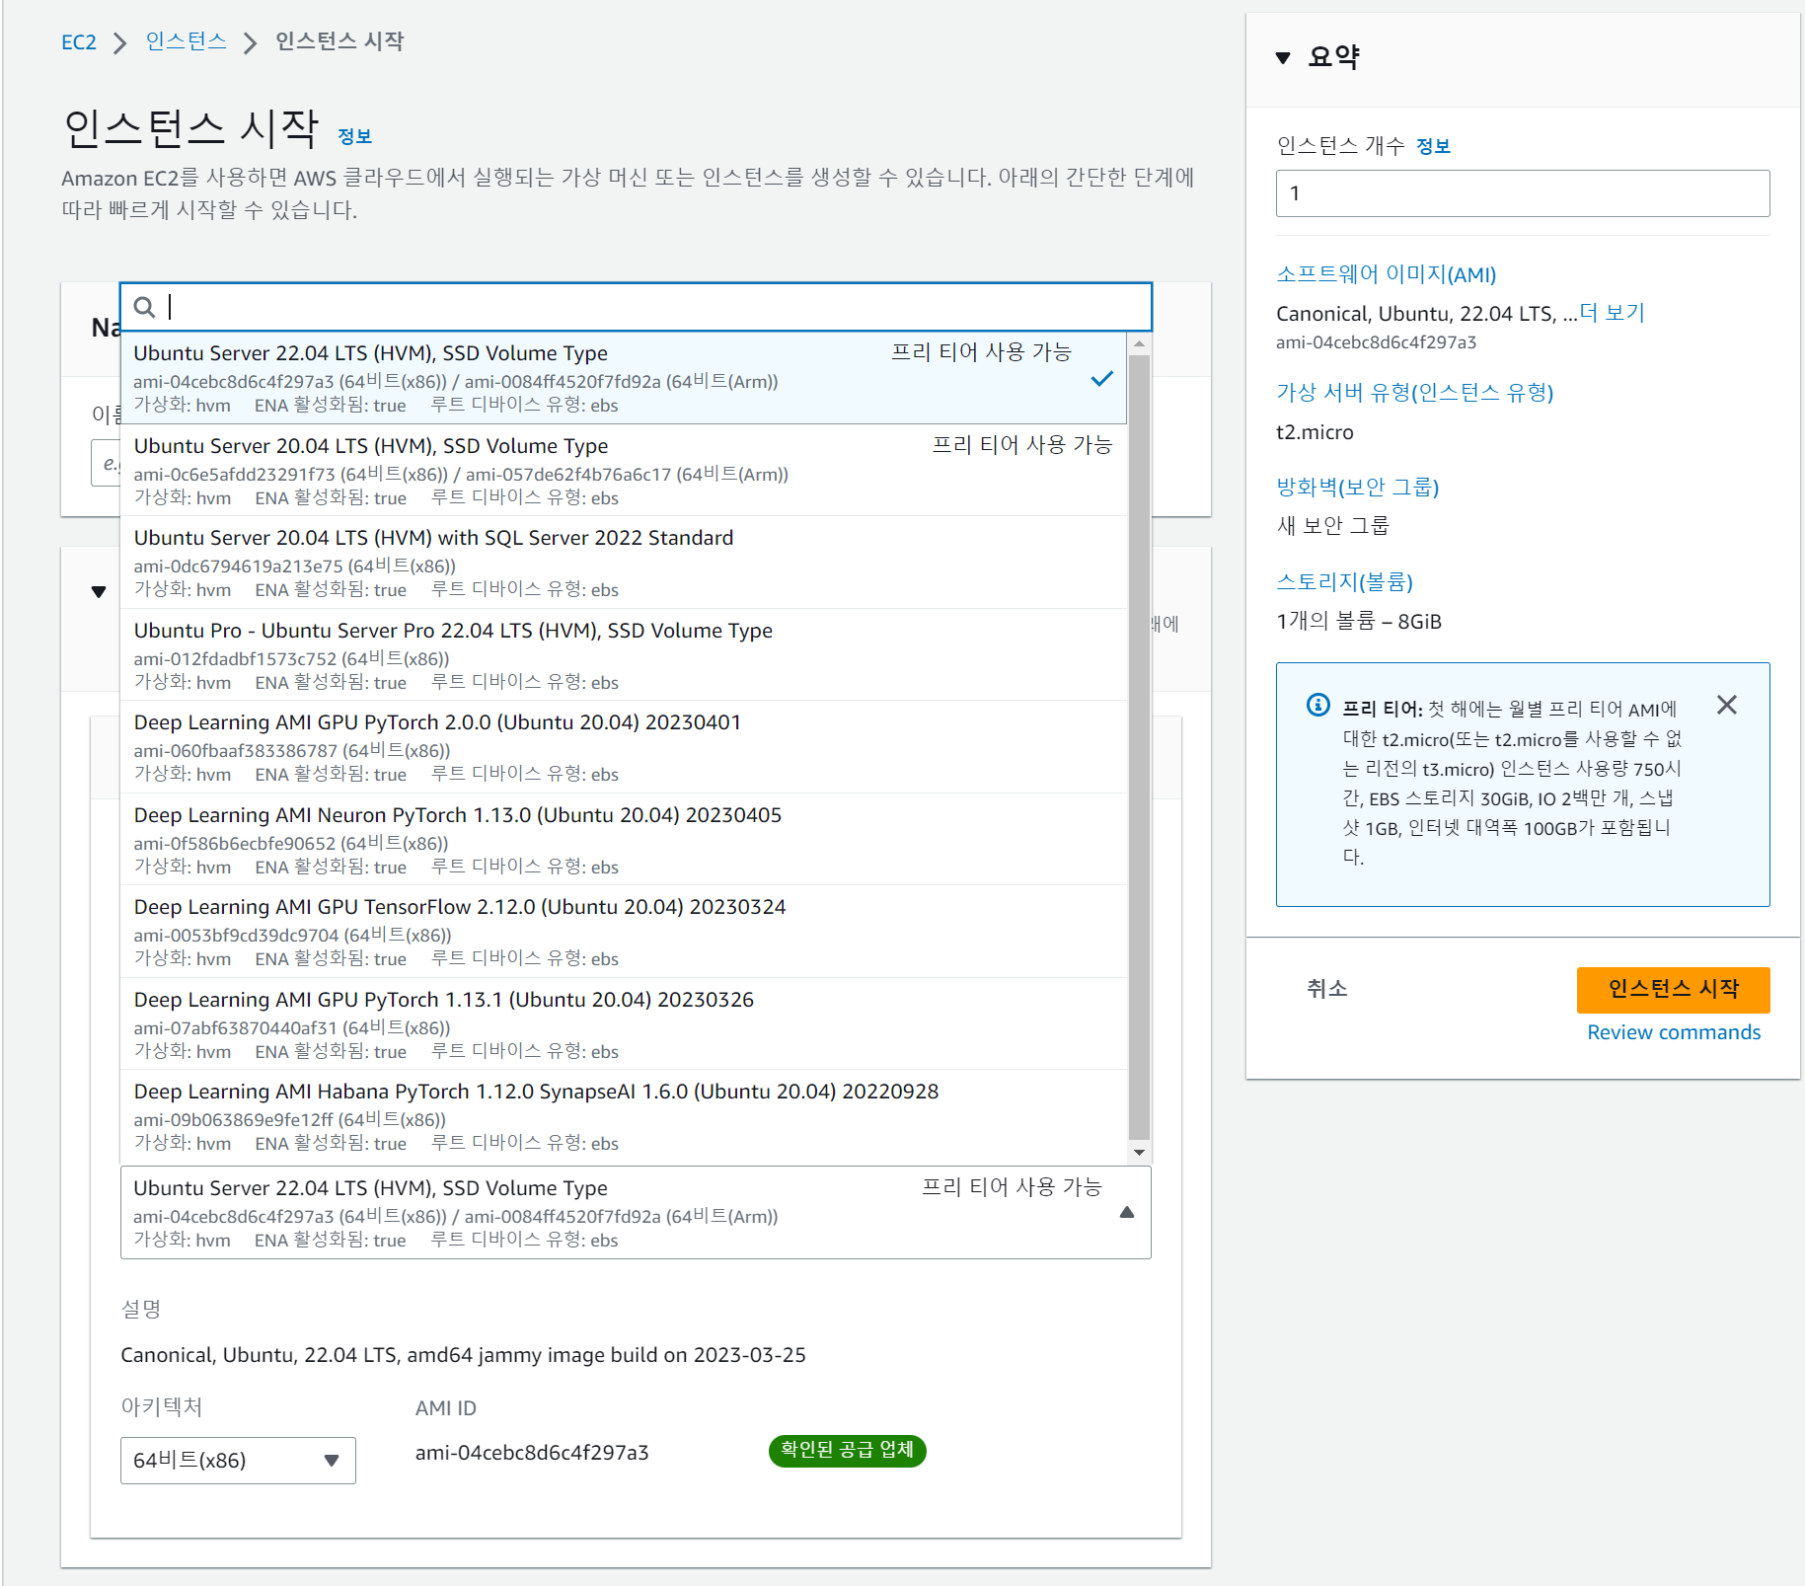Select Ubuntu Pro 22.04 LTS option

coord(624,655)
